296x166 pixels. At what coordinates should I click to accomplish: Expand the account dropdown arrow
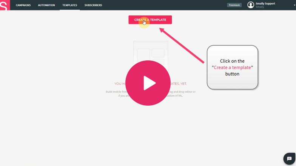pos(294,6)
